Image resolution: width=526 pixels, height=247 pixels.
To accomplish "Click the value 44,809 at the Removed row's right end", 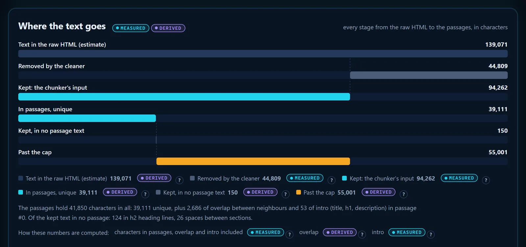I will pos(498,66).
